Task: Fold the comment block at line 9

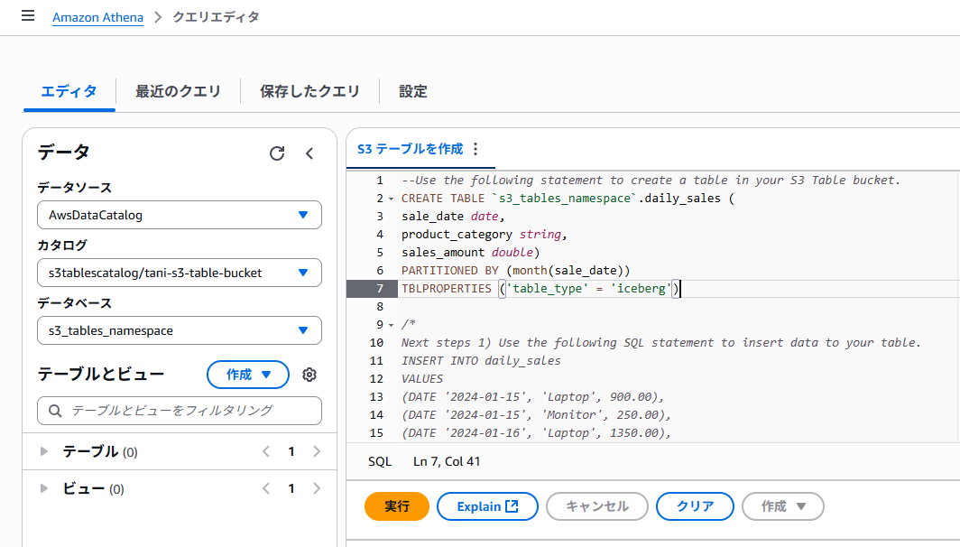Action: tap(391, 325)
